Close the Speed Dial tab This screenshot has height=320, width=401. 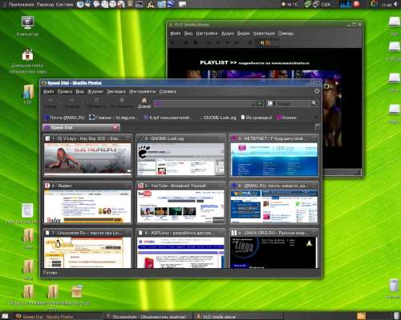coord(115,127)
